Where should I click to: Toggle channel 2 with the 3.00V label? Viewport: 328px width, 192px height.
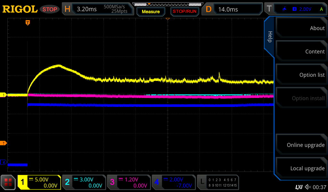84,182
